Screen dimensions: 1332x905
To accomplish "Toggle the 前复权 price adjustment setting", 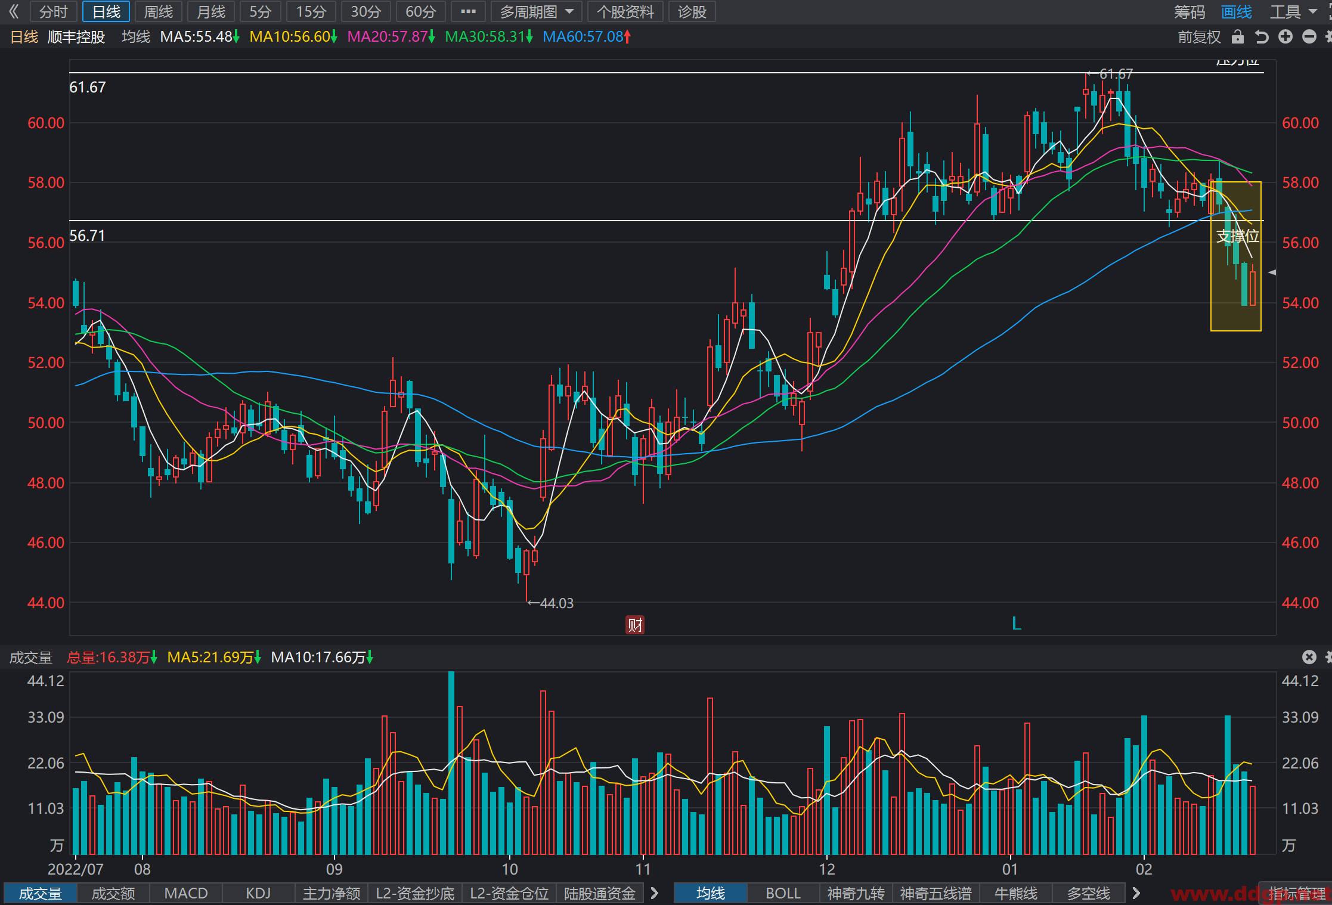I will [1199, 37].
